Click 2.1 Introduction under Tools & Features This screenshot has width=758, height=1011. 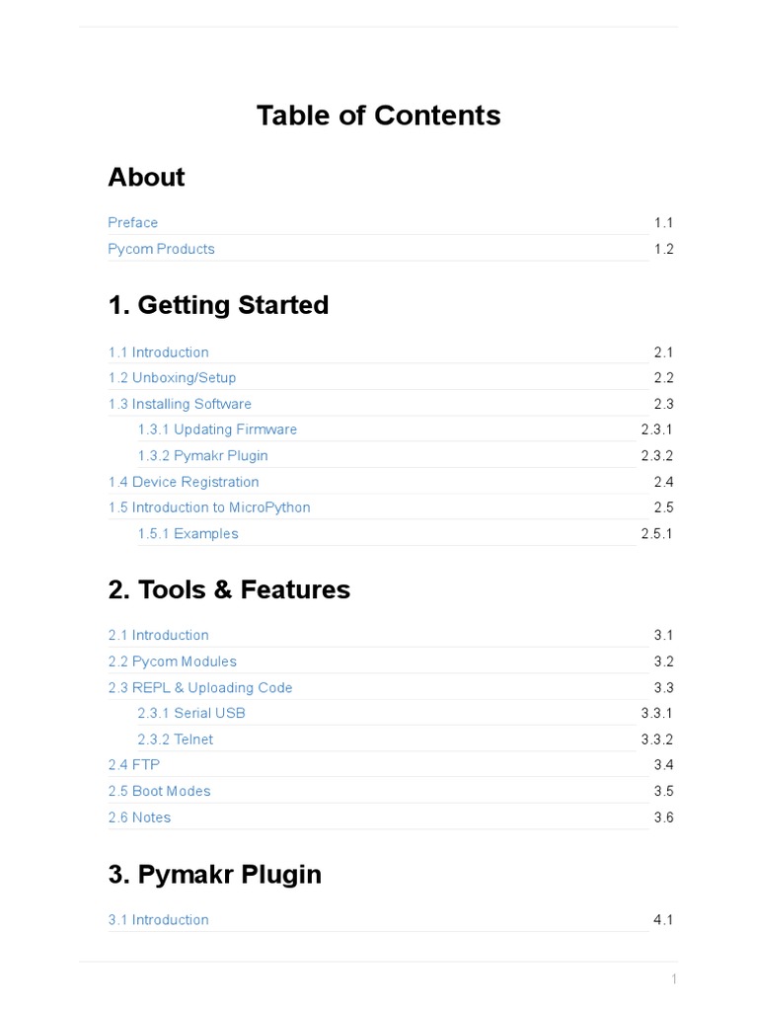[158, 635]
